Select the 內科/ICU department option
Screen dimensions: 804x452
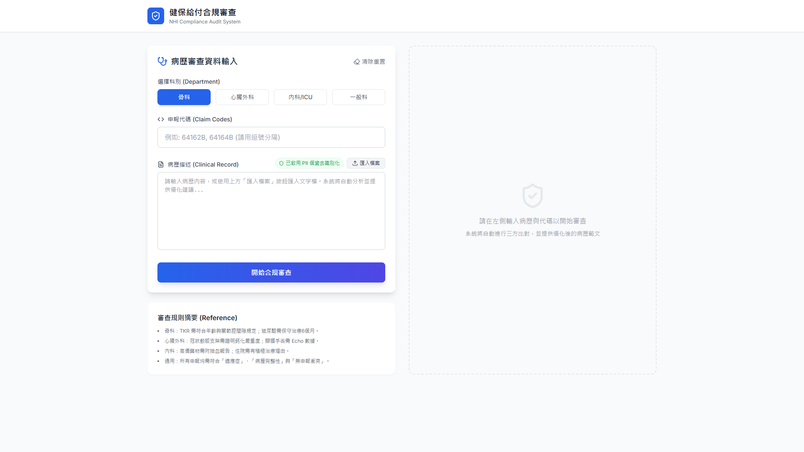click(x=300, y=97)
